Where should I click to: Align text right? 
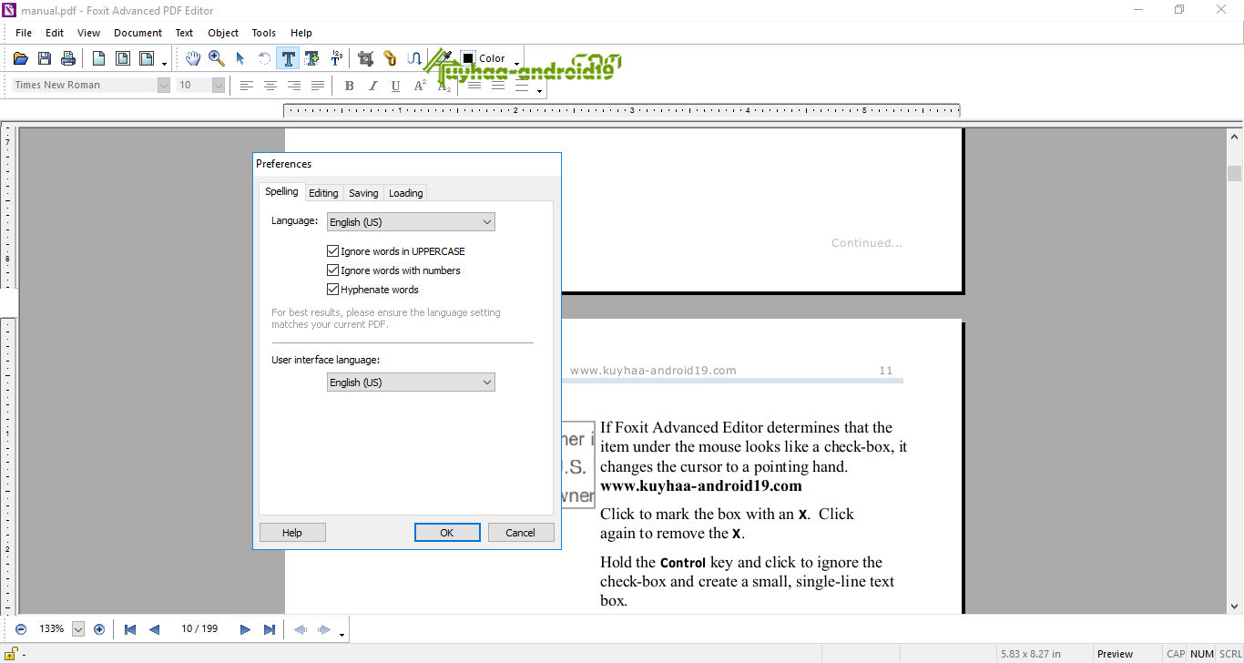pos(294,86)
